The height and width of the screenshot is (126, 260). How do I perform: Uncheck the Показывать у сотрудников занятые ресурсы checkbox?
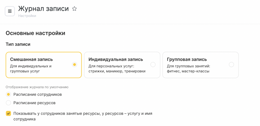click(8, 113)
